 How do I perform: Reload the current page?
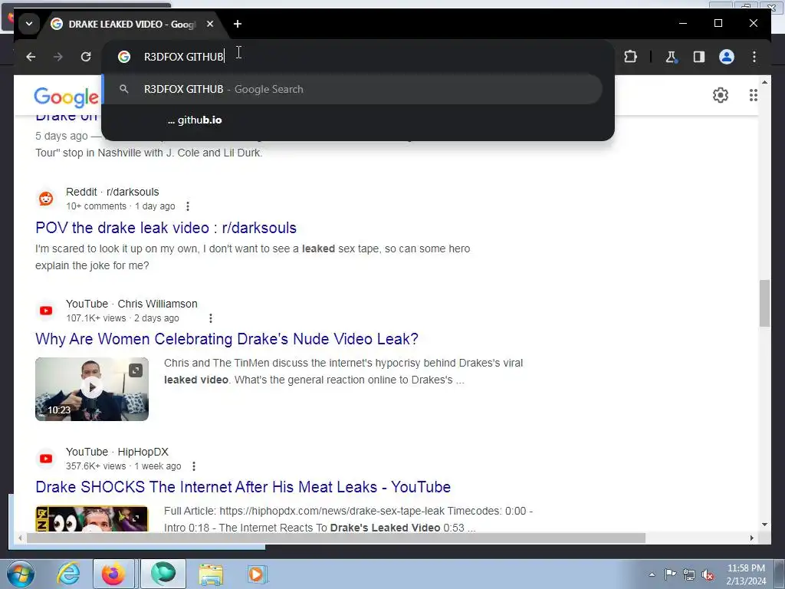86,57
